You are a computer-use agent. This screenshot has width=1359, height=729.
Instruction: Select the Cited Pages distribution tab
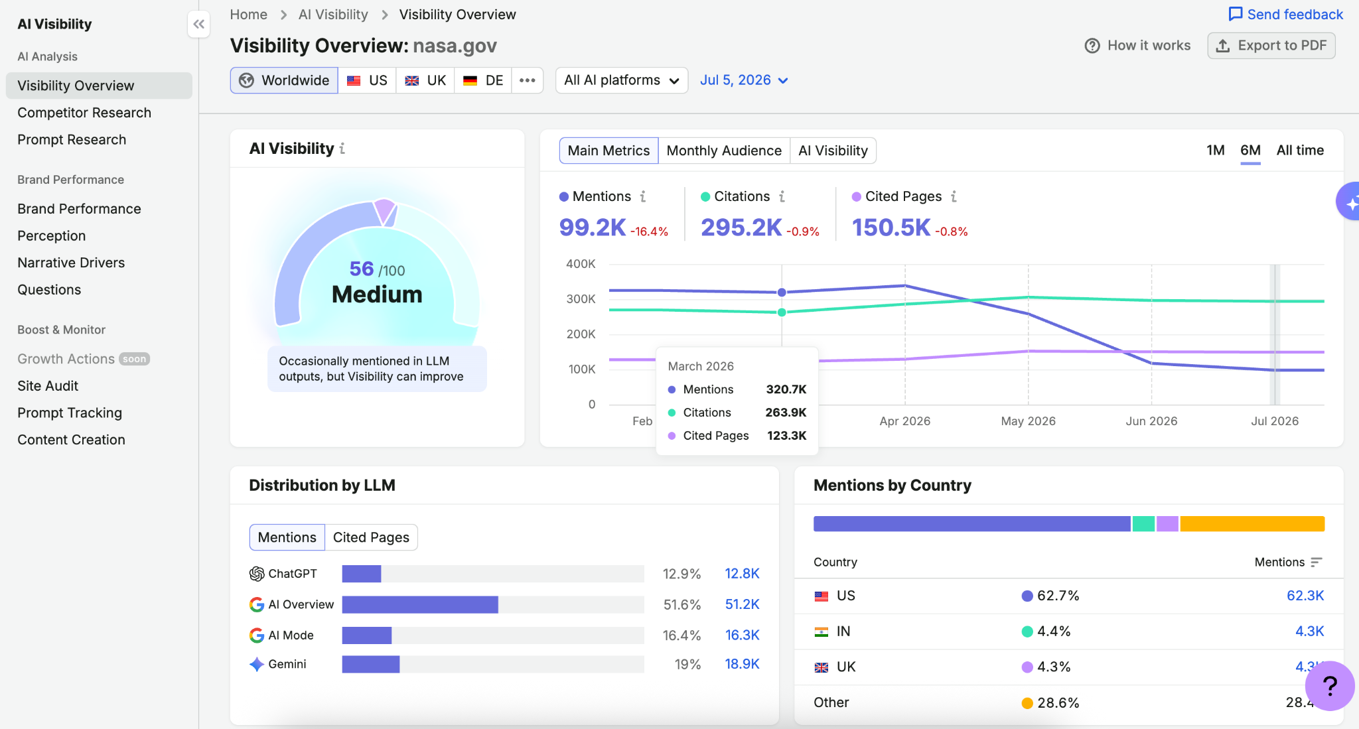click(371, 537)
